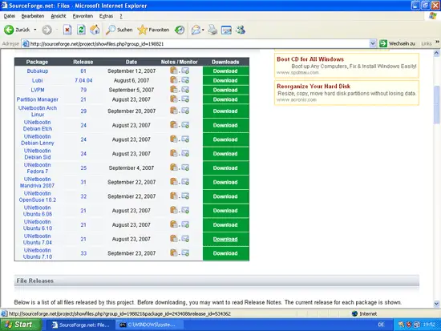Download the UNetbootin Ubuntu 7.04 package
The image size is (441, 331).
pos(225,239)
